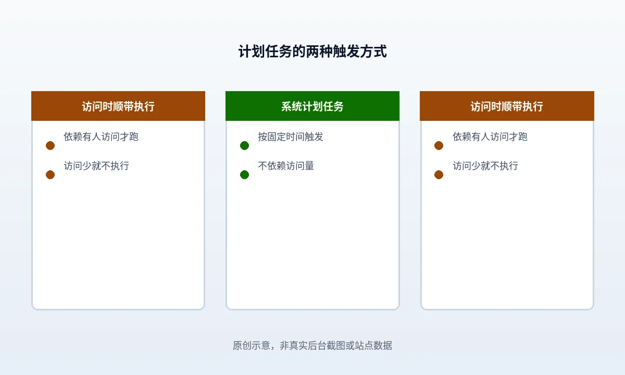Click 访问少就不执行 in the right card

(x=485, y=166)
